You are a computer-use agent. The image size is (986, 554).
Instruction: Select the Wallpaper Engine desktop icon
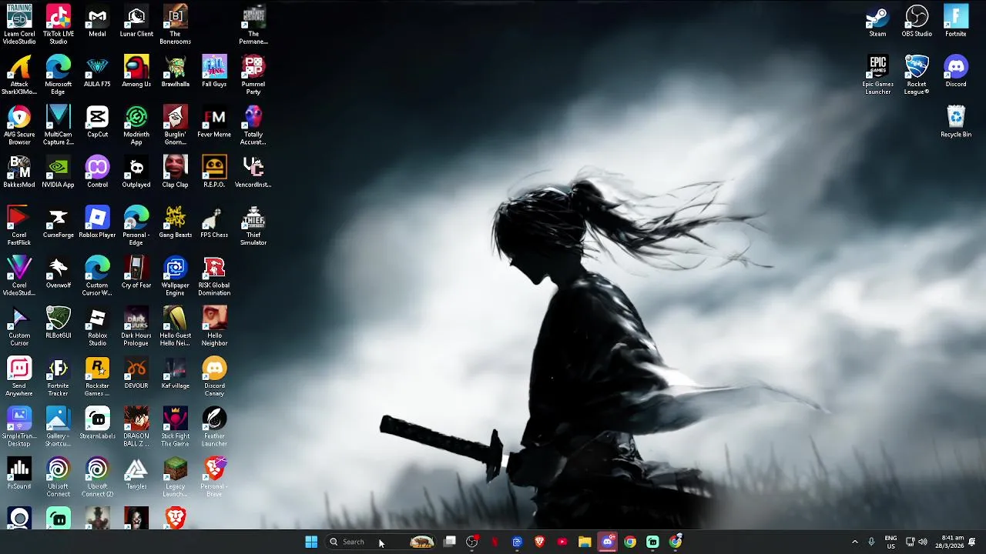click(176, 275)
